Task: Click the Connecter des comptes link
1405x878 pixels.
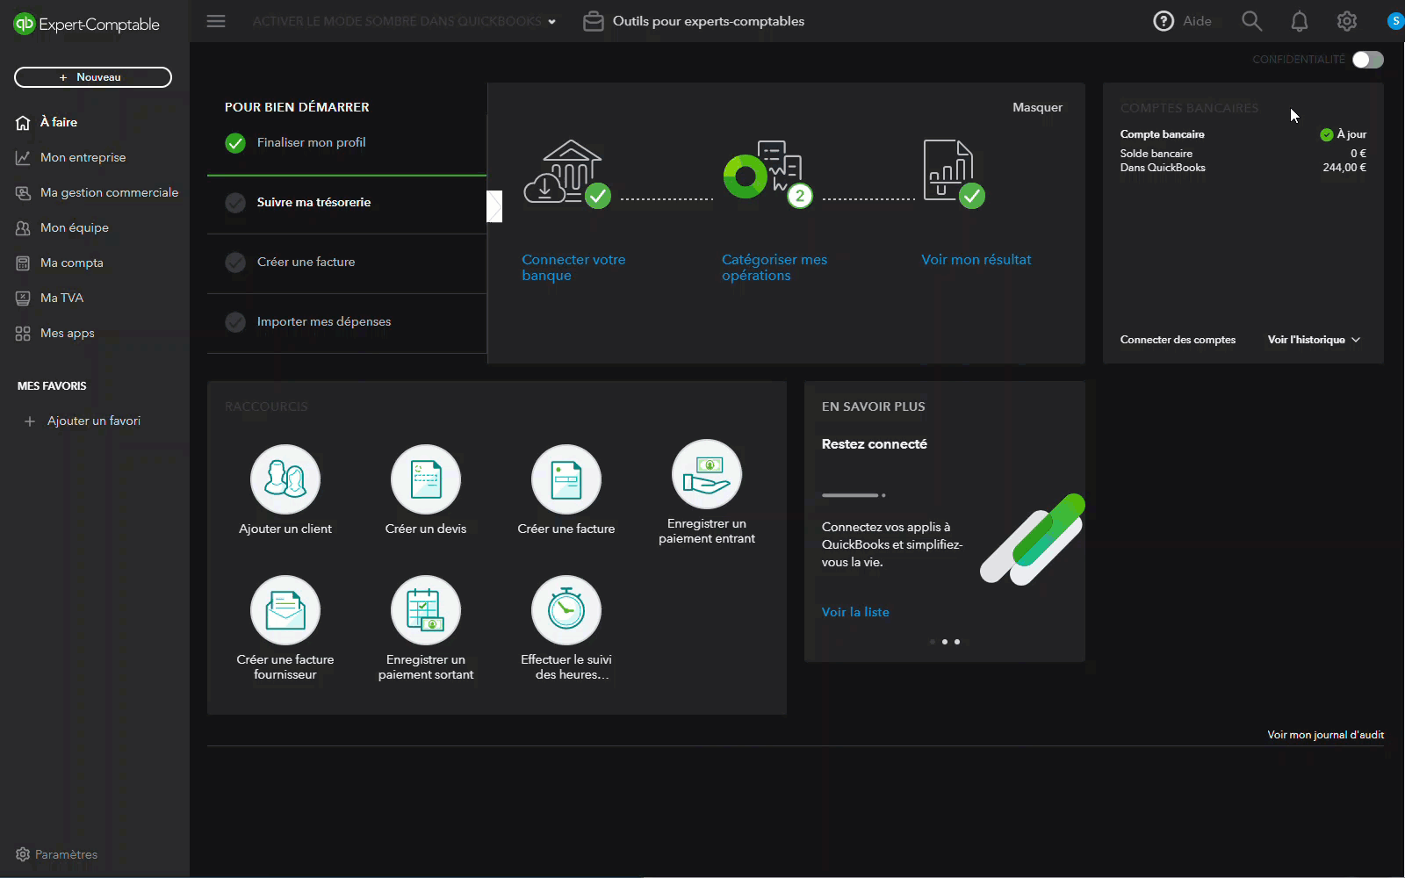Action: 1178,340
